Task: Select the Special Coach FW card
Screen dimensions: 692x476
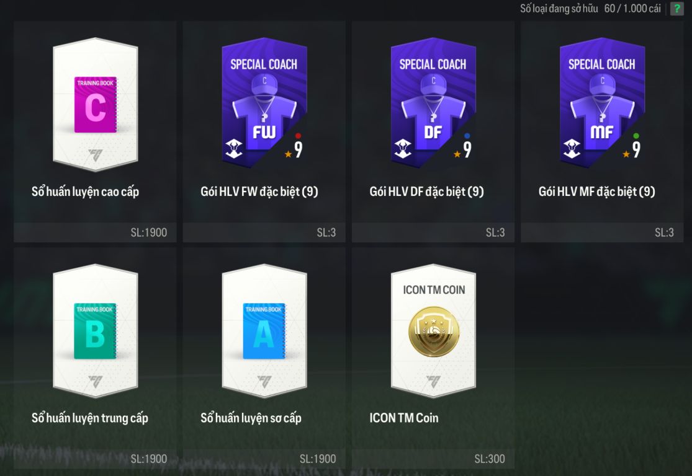Action: (264, 103)
